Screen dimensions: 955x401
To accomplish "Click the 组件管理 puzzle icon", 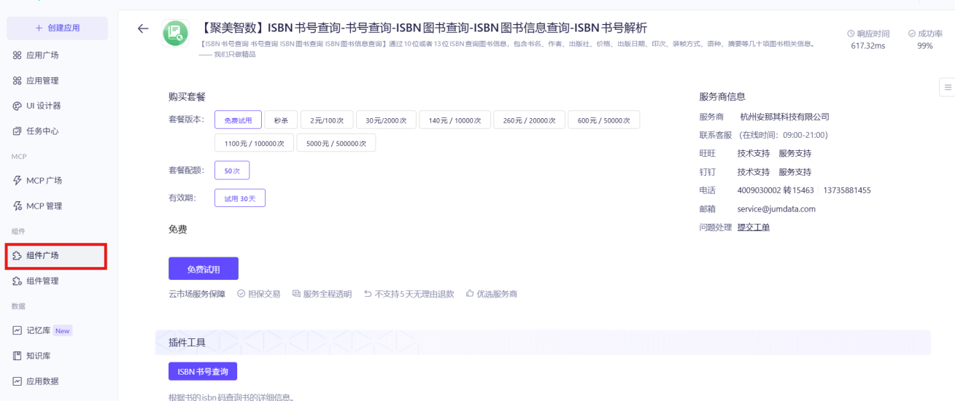I will (x=18, y=281).
